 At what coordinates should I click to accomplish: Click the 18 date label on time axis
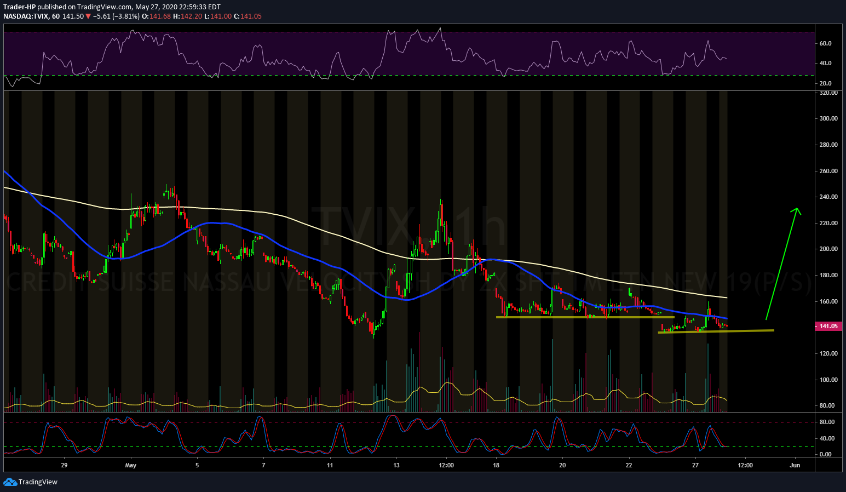pyautogui.click(x=496, y=465)
